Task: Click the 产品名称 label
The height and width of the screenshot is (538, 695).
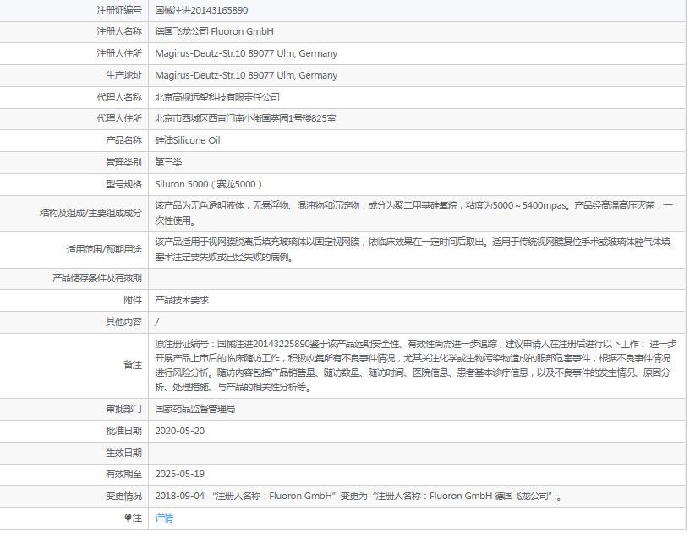Action: 123,140
